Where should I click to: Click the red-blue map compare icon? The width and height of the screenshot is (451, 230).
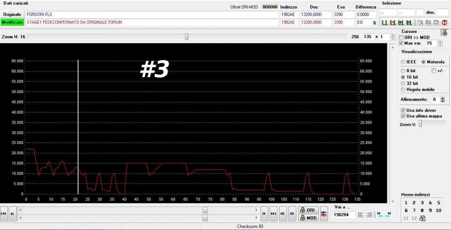[324, 214]
